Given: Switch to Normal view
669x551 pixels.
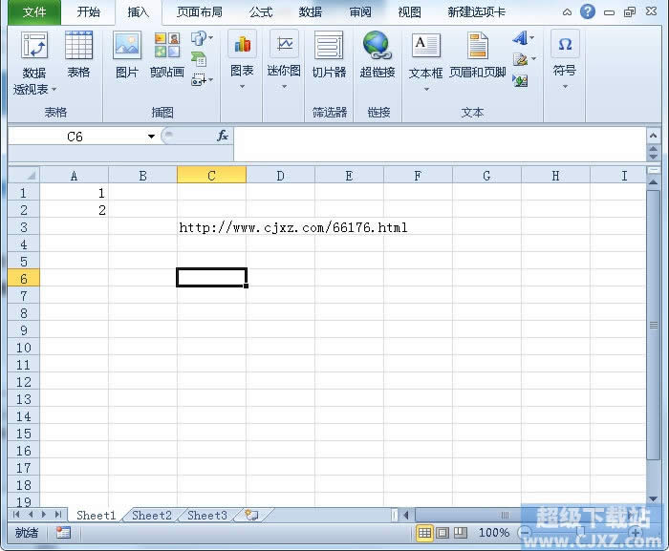Looking at the screenshot, I should click(x=424, y=532).
